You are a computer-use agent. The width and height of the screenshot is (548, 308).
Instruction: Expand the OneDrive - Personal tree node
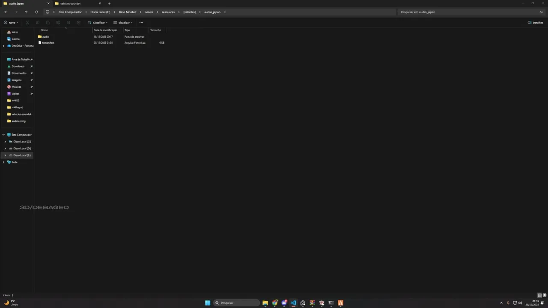click(x=3, y=46)
